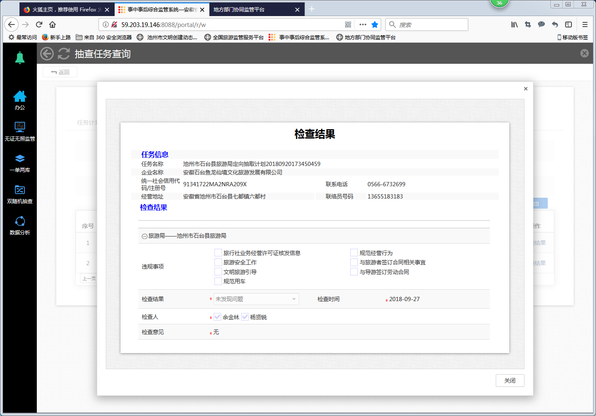Open 全国旅游监管服务平台 bookmark

click(x=234, y=37)
